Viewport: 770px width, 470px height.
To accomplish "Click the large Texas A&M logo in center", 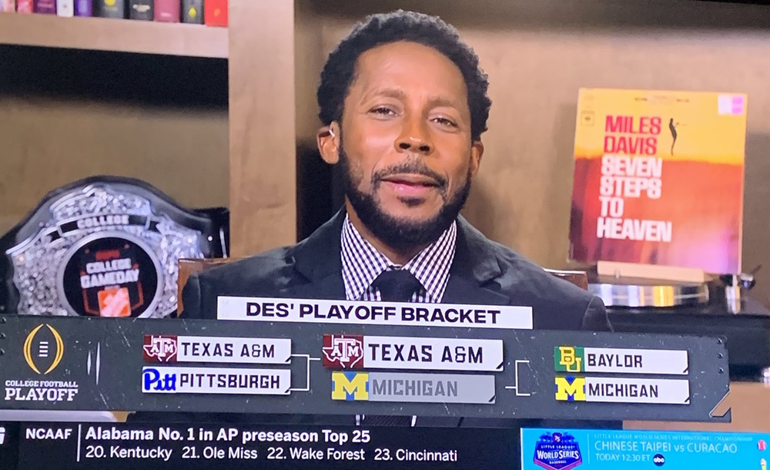I will tap(343, 352).
